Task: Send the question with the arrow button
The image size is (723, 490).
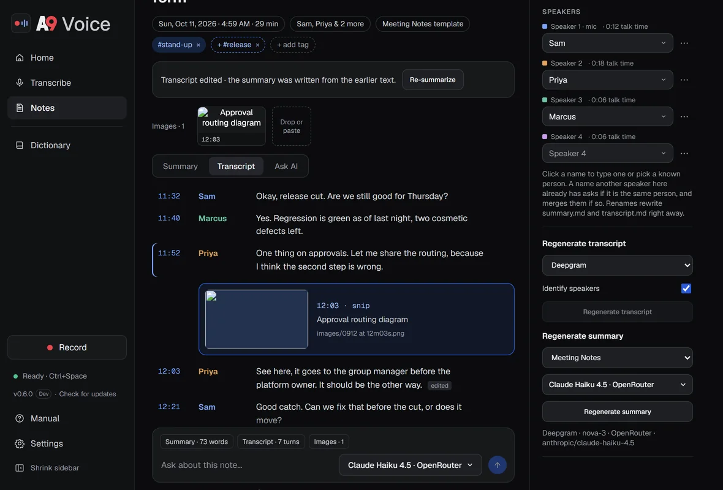Action: point(497,465)
